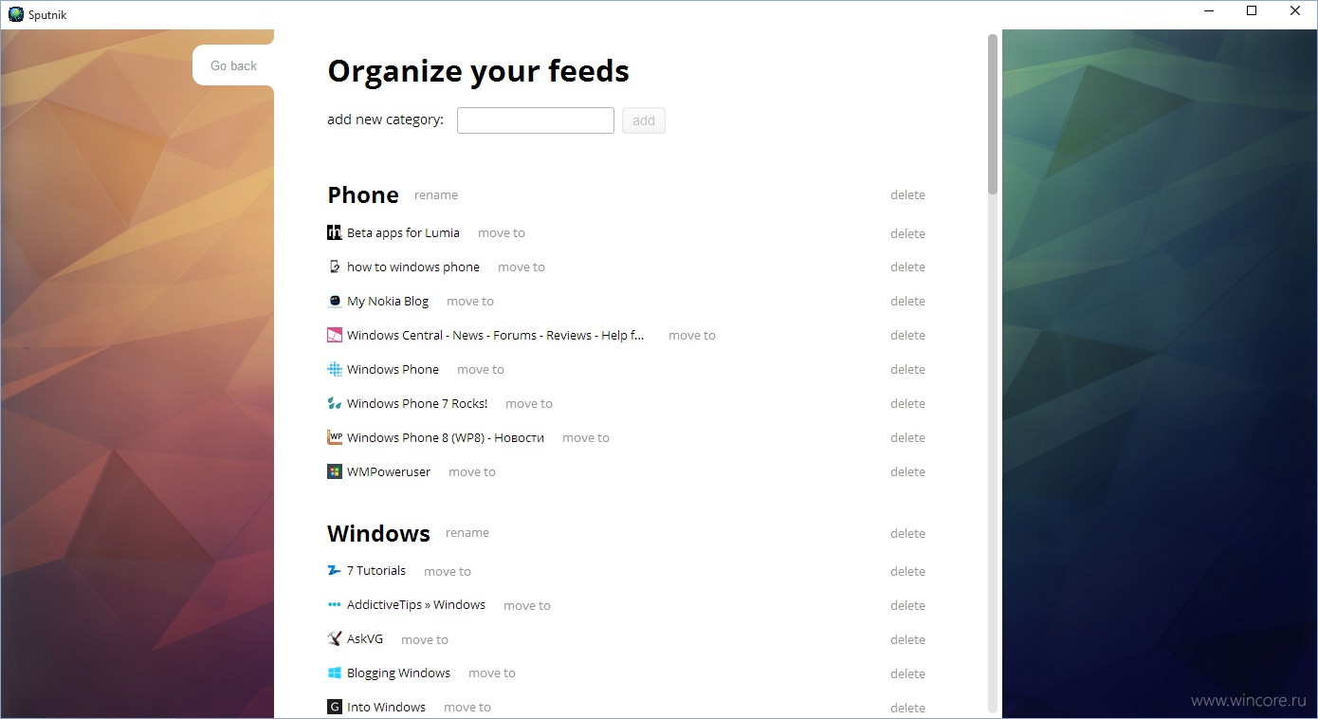Open move to for My Nokia Blog

pos(470,302)
